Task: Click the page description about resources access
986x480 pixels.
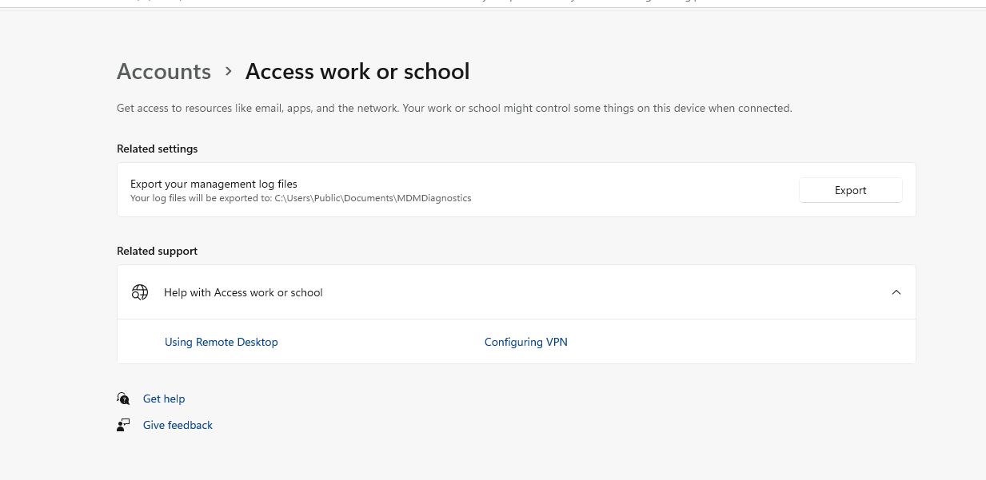Action: click(x=454, y=108)
